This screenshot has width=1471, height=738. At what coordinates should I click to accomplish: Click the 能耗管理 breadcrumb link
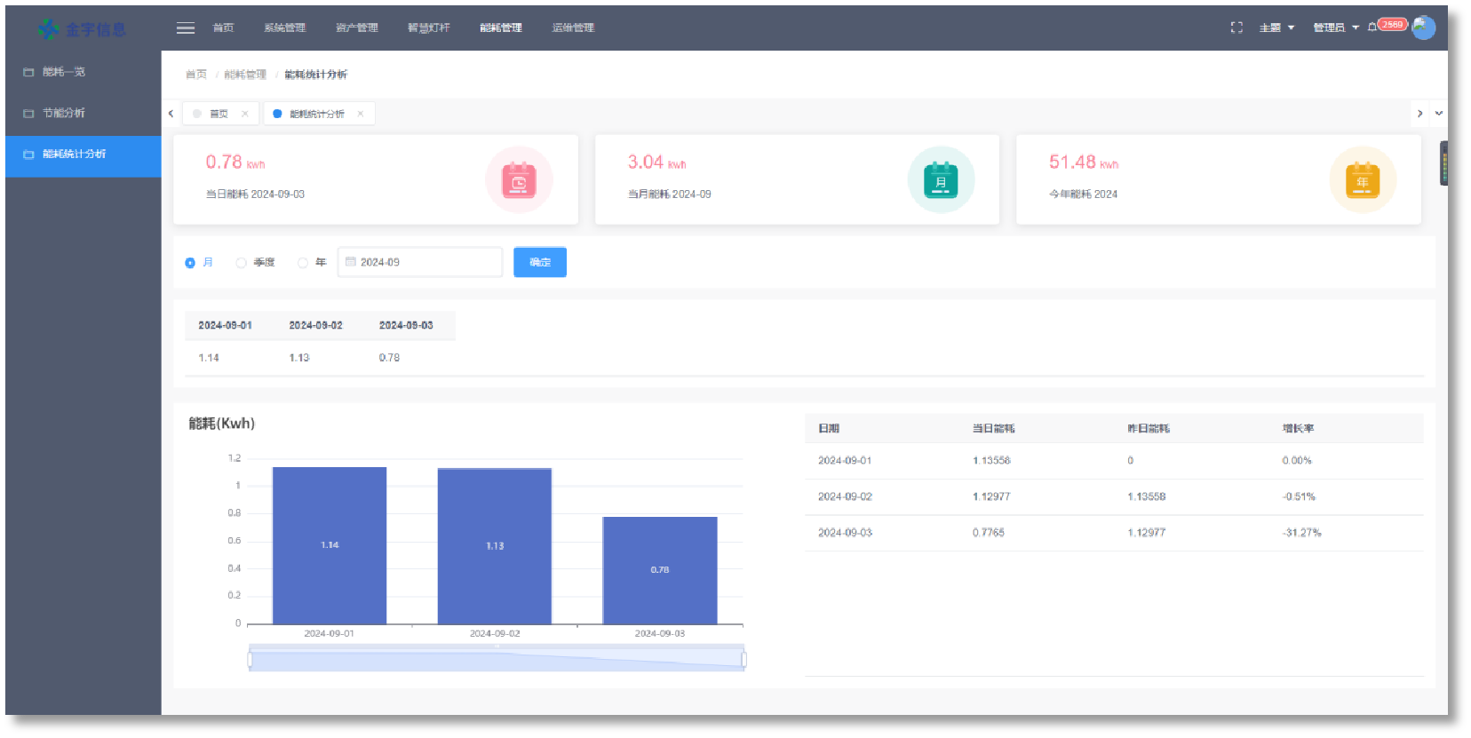[x=245, y=75]
